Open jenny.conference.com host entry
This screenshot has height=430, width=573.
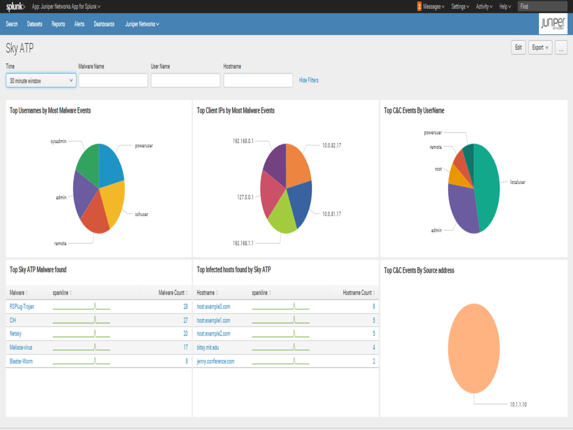click(215, 361)
